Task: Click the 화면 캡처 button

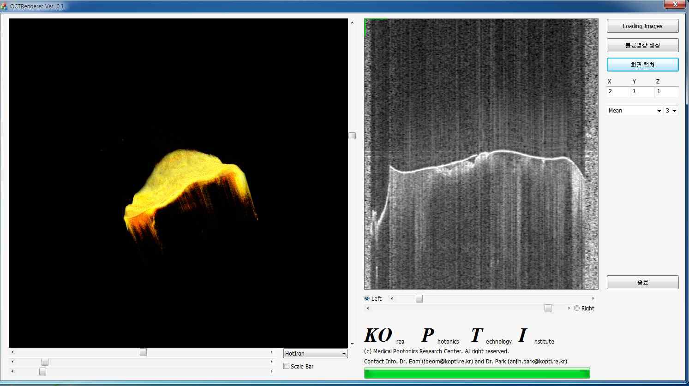Action: tap(642, 65)
